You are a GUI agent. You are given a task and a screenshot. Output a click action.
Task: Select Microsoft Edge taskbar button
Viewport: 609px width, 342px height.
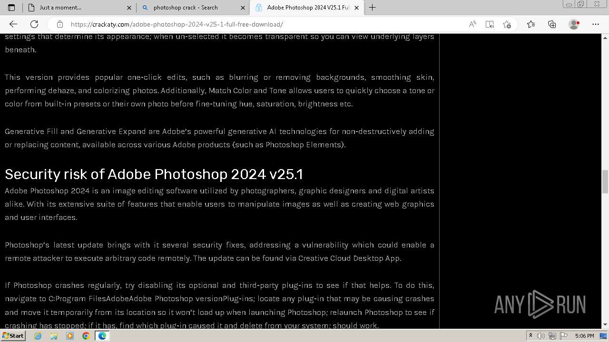[x=102, y=336]
